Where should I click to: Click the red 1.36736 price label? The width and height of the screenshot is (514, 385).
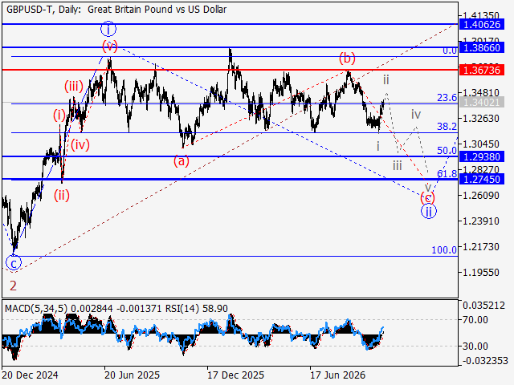tap(482, 70)
